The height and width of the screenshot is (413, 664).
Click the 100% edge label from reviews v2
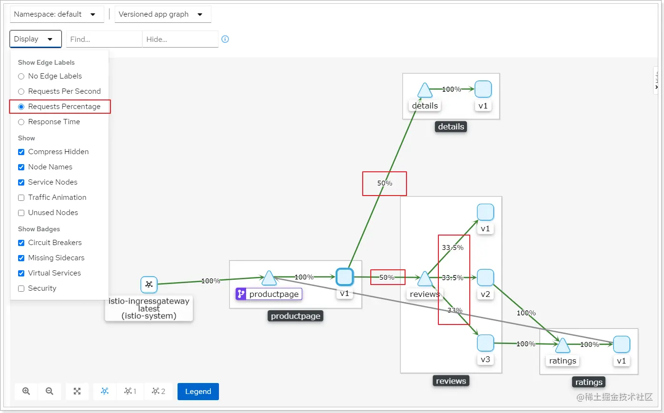[526, 313]
